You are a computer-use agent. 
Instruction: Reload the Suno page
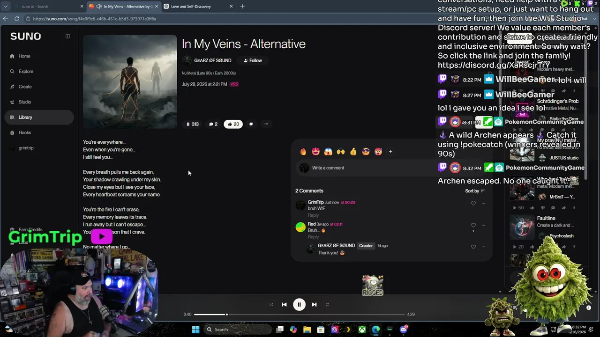pos(17,19)
